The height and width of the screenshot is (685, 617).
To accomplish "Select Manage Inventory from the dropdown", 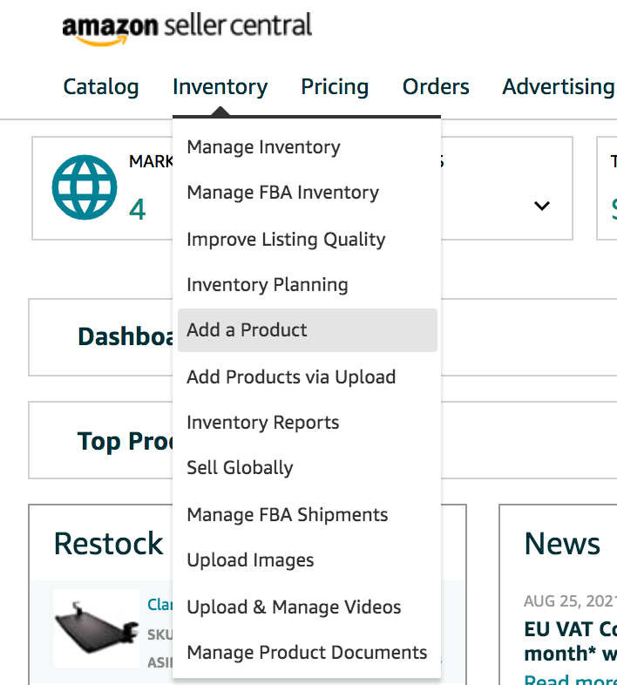I will [x=263, y=147].
